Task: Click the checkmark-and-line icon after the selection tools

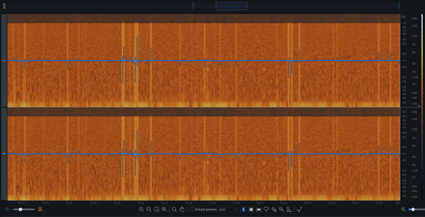Action: tap(300, 209)
